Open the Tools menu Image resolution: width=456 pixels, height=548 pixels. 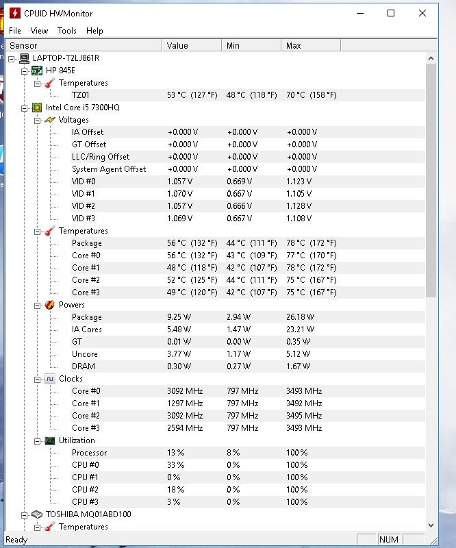tap(66, 31)
